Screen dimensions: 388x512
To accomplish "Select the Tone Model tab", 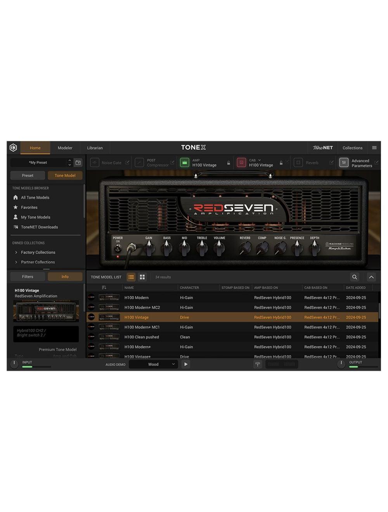I will click(65, 175).
